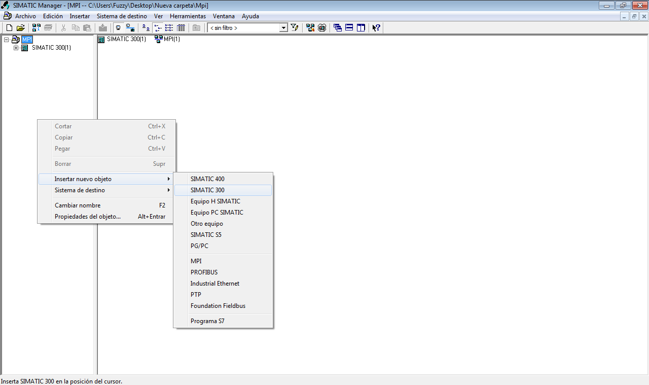Screen dimensions: 649x385
Task: Toggle the PLC simulation icon
Action: (322, 28)
